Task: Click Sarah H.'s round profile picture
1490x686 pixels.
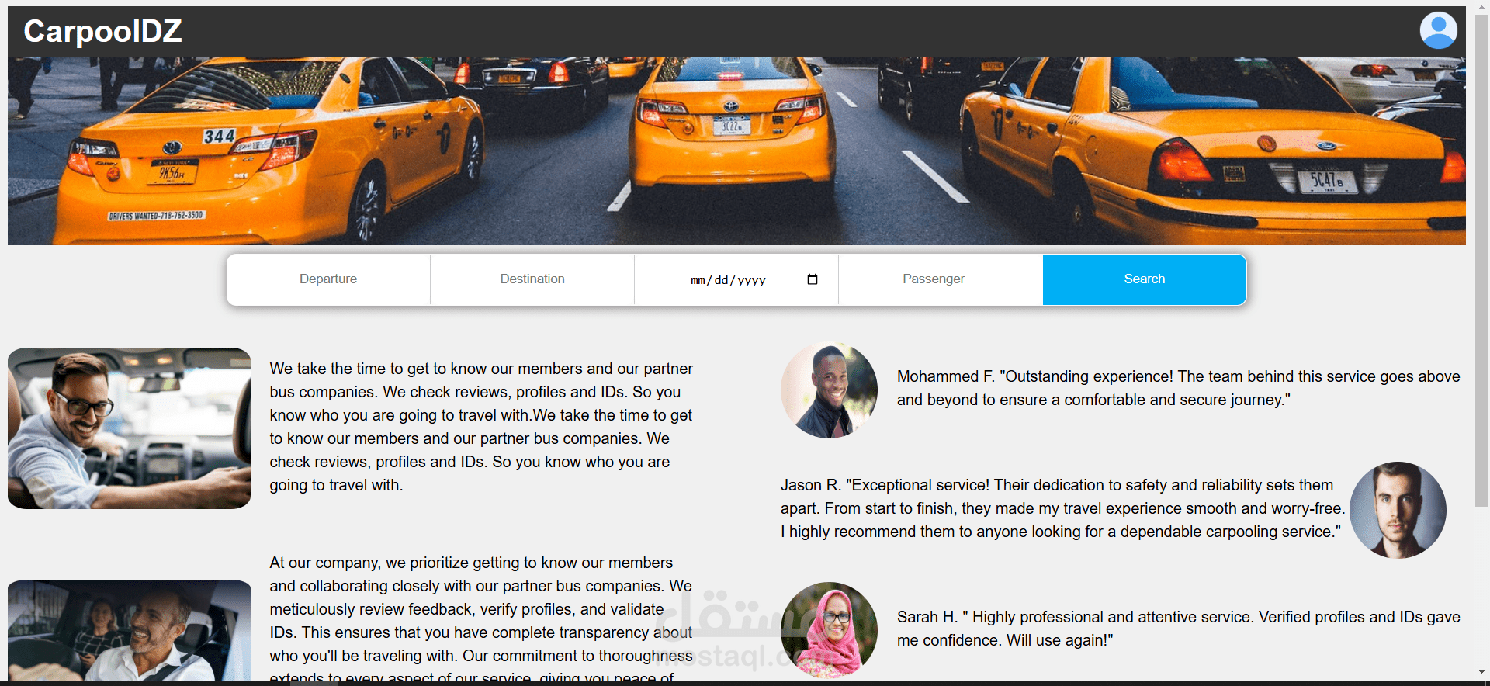Action: point(829,630)
